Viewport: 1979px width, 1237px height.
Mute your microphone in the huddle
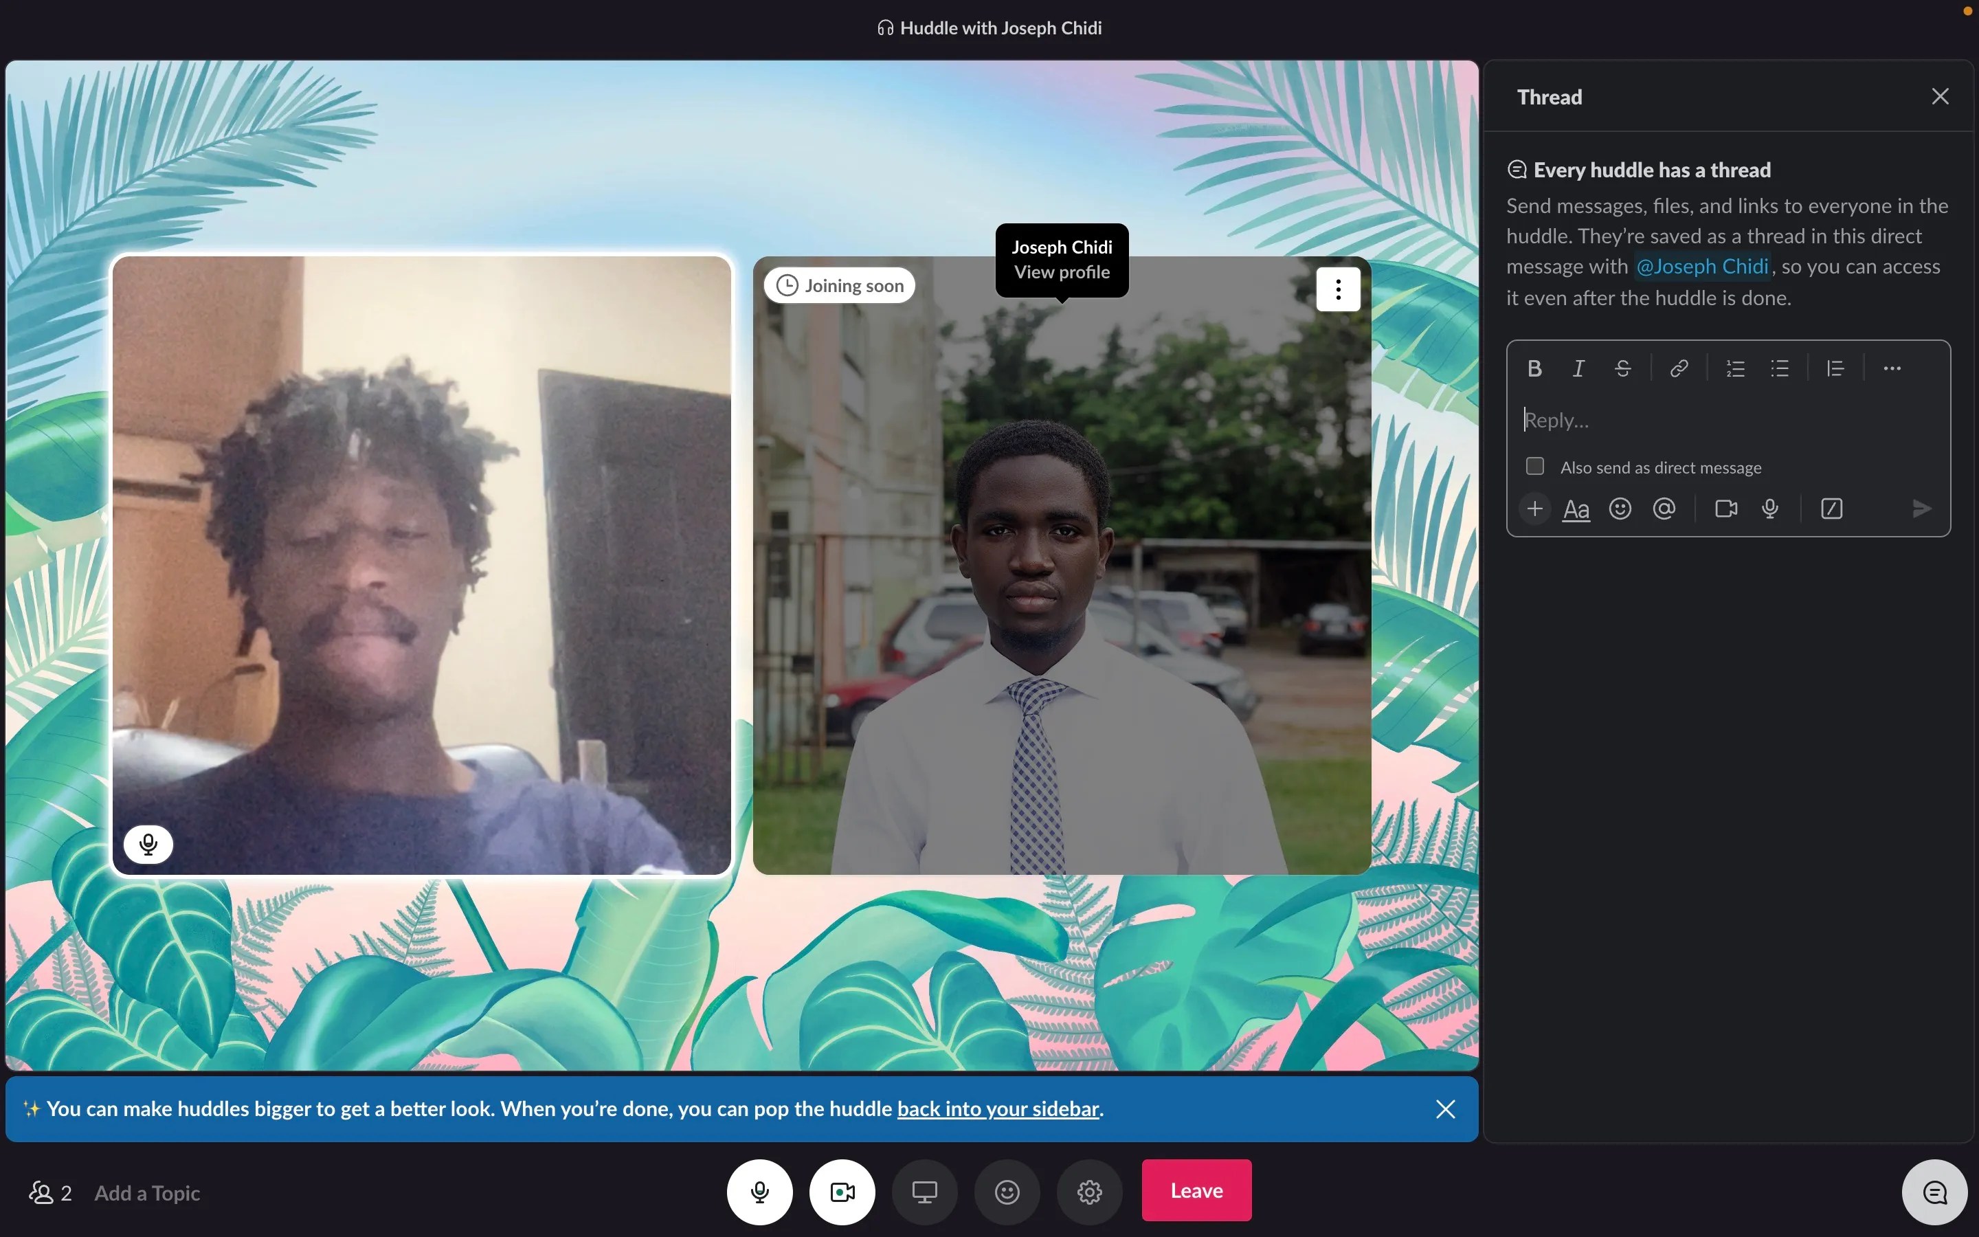(760, 1191)
